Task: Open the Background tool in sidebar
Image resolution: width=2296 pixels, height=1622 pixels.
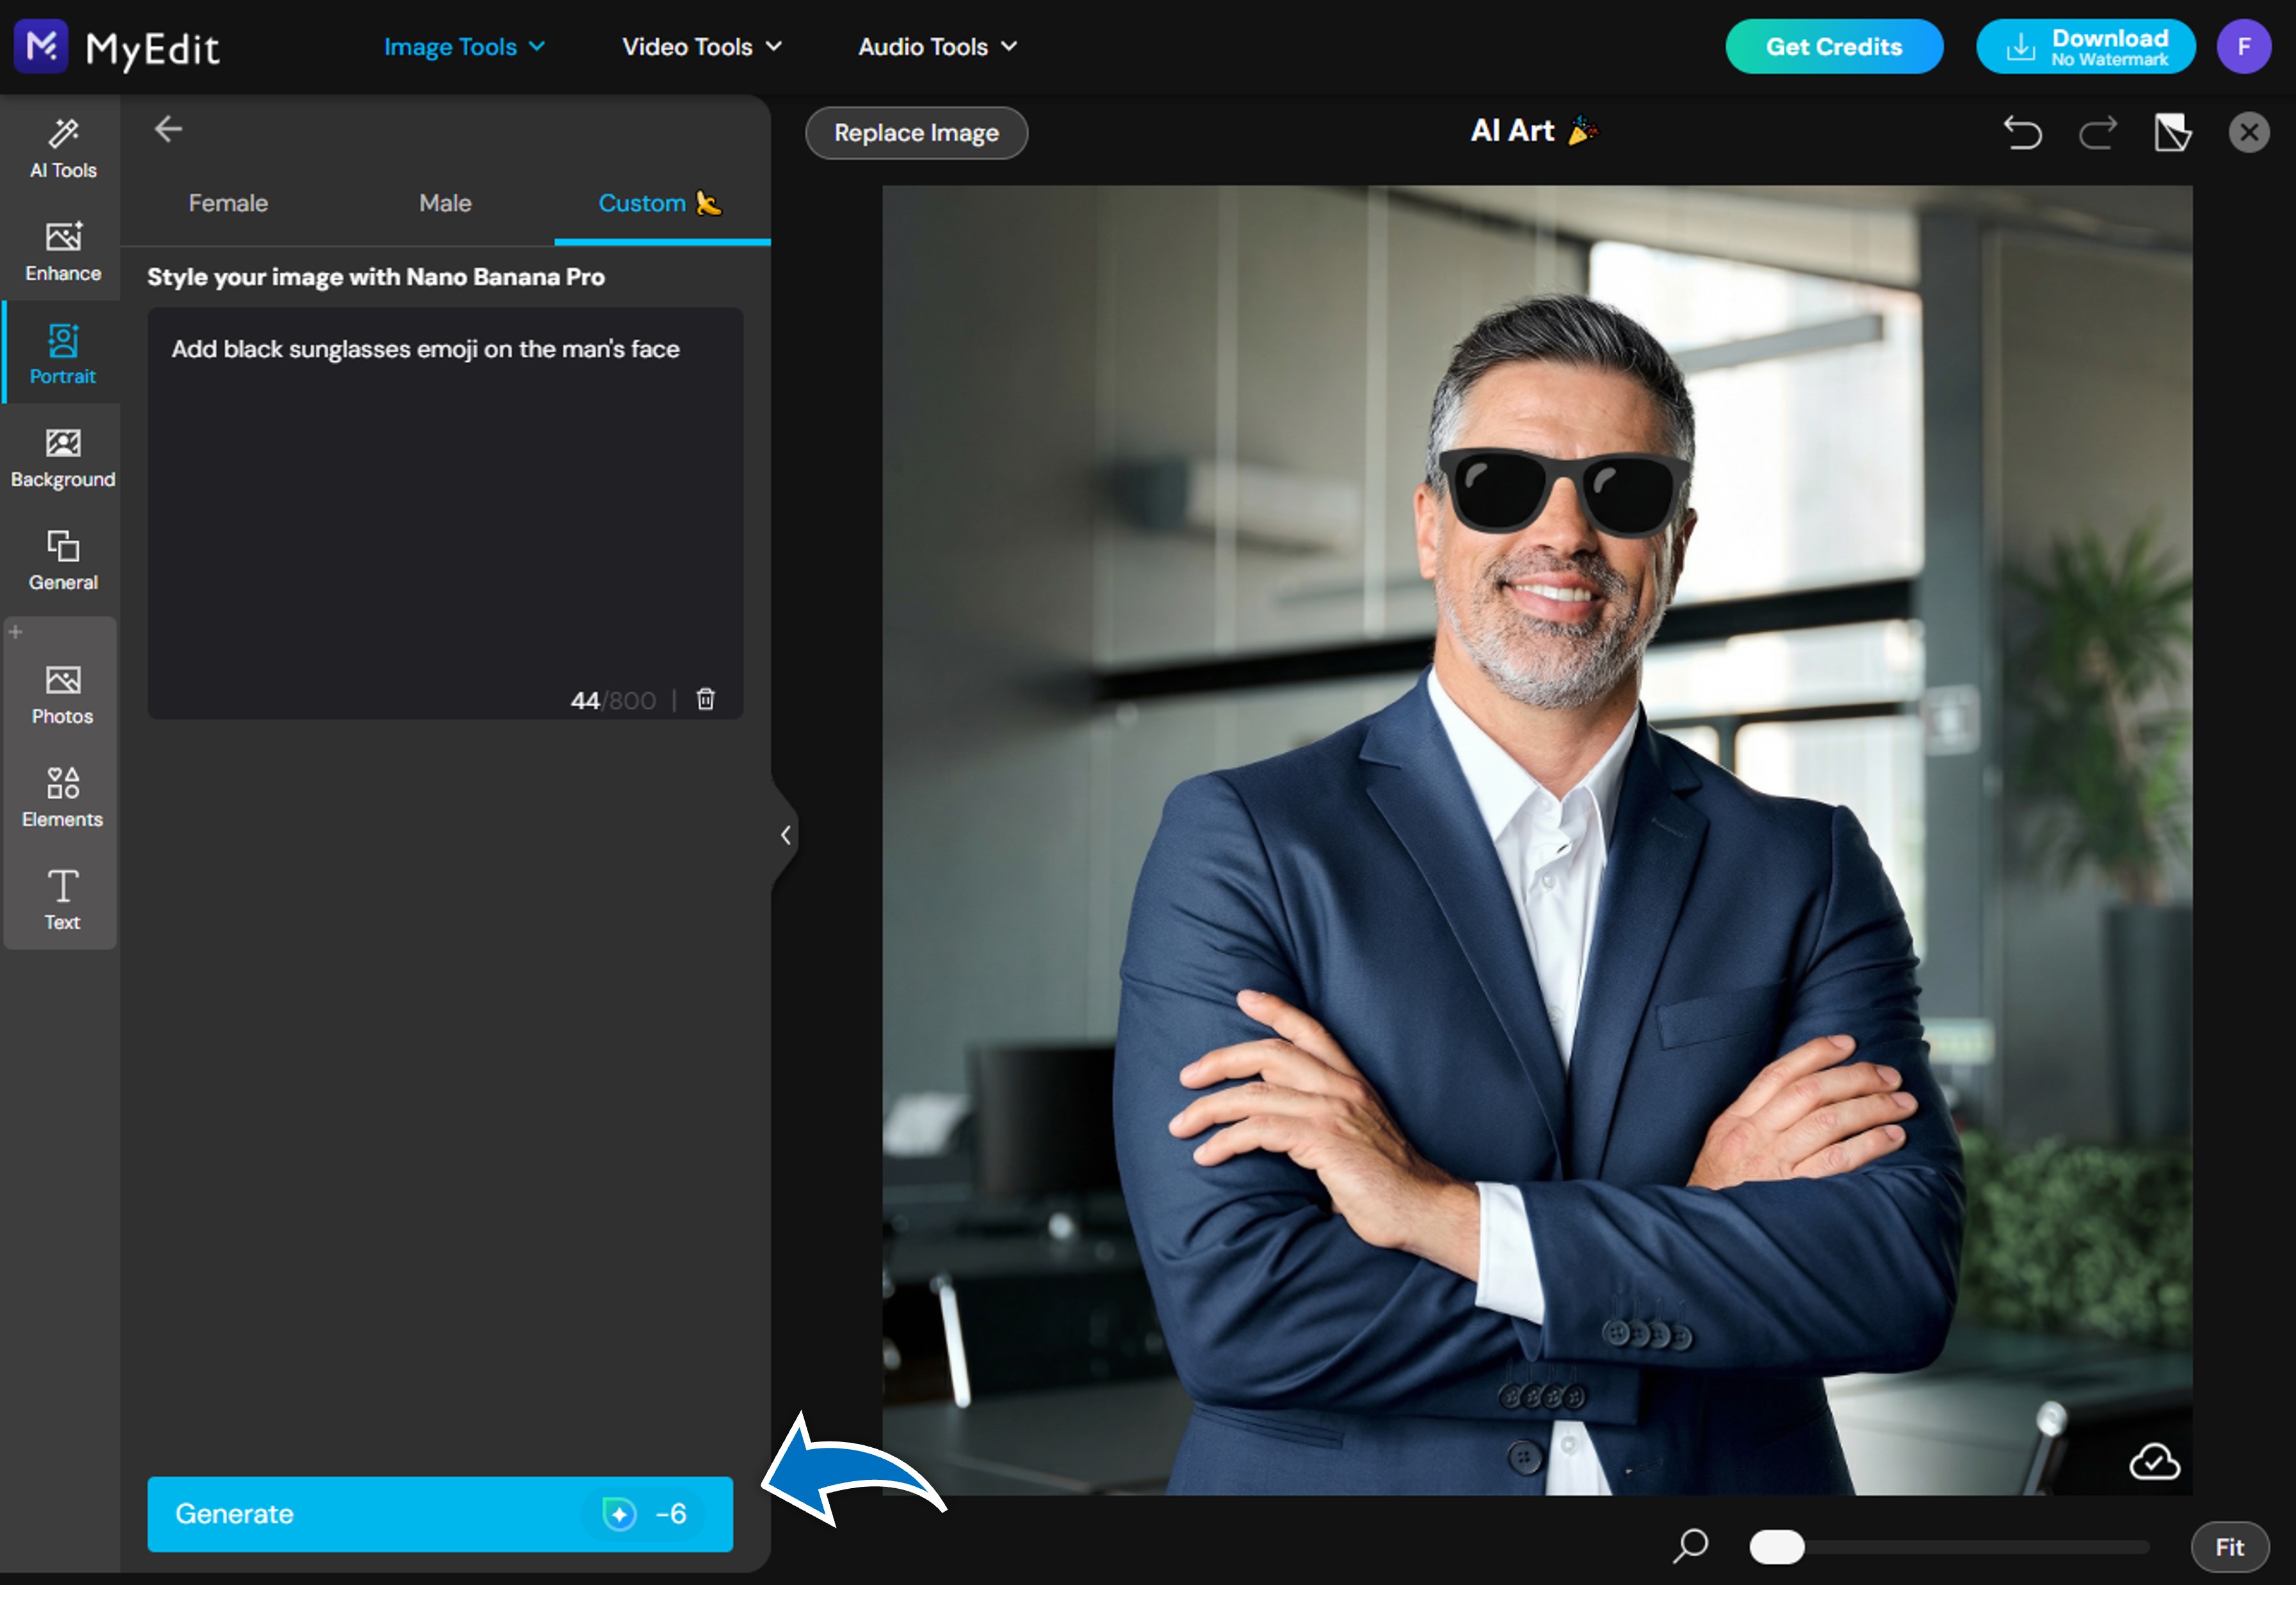Action: click(x=63, y=457)
